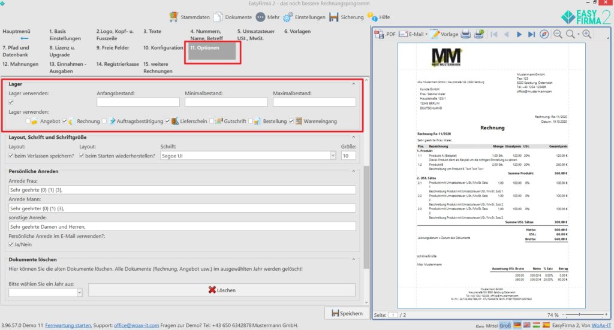Screen dimensions: 614x330
Task: Save settings with the Speichern button
Action: pos(347,313)
